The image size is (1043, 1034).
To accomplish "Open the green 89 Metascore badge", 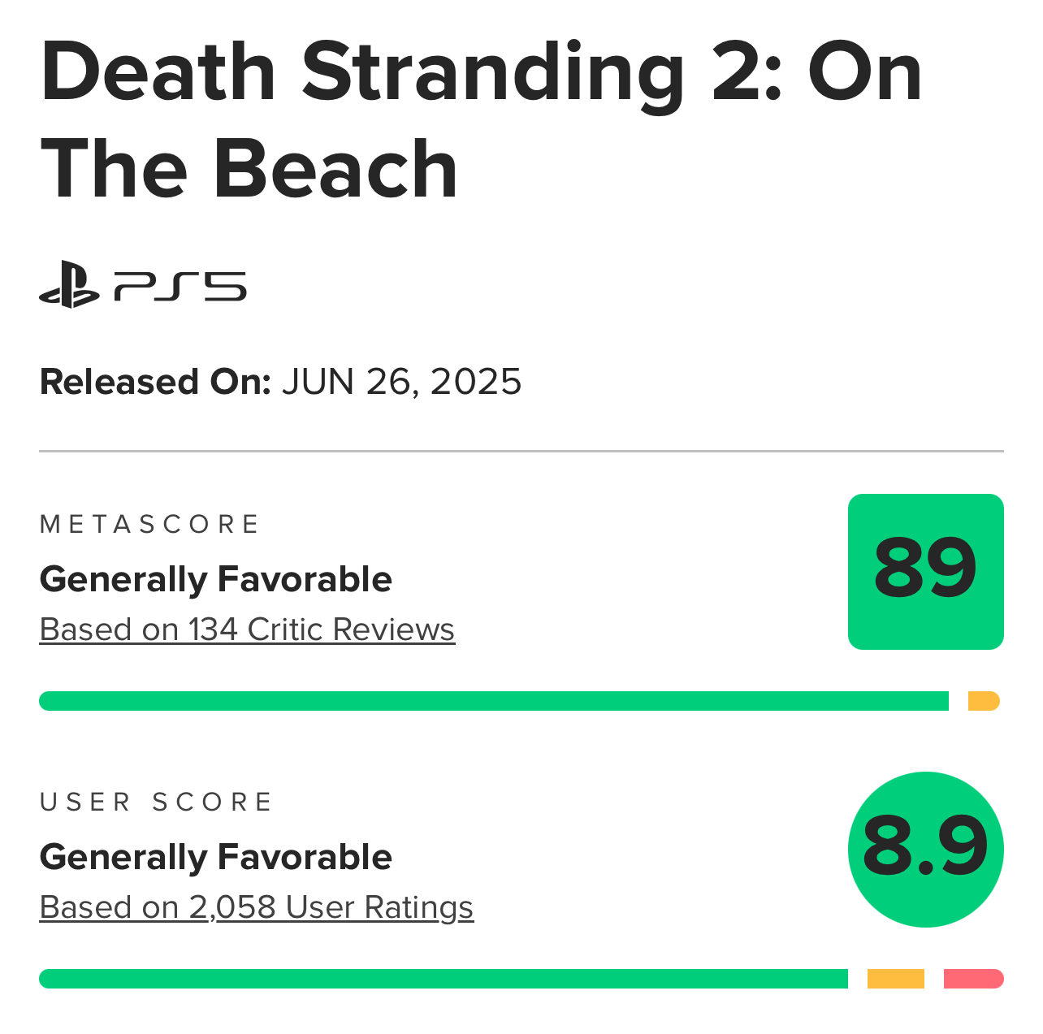I will 925,572.
